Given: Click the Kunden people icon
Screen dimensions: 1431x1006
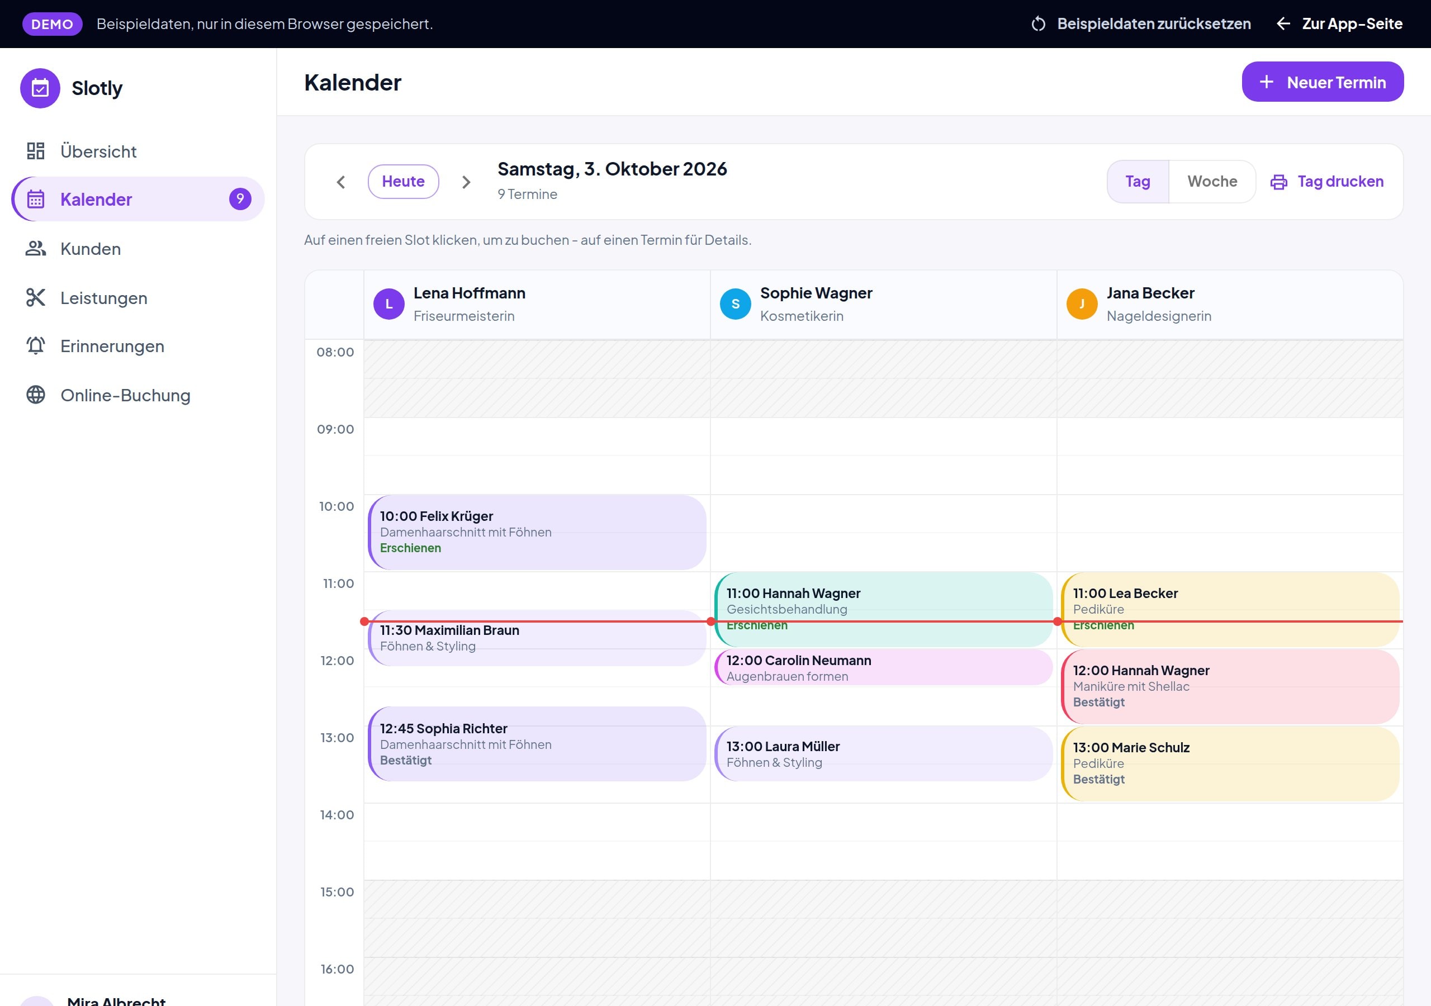Looking at the screenshot, I should pos(36,248).
